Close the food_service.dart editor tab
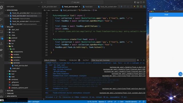The image size is (183, 103). [79, 7]
